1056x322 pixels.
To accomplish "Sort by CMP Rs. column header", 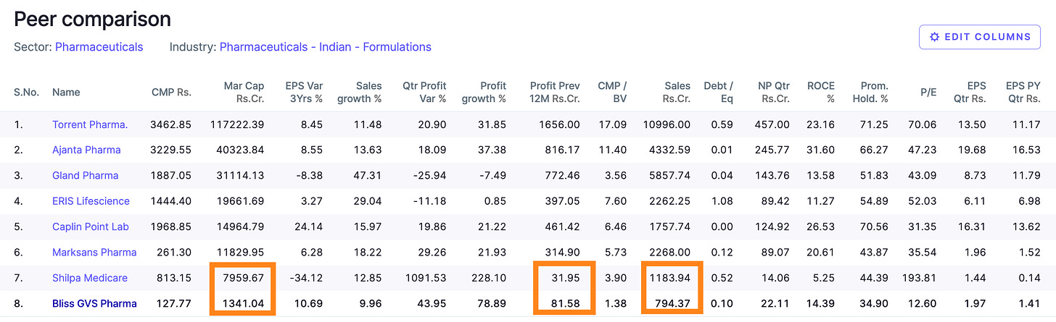I will click(171, 92).
